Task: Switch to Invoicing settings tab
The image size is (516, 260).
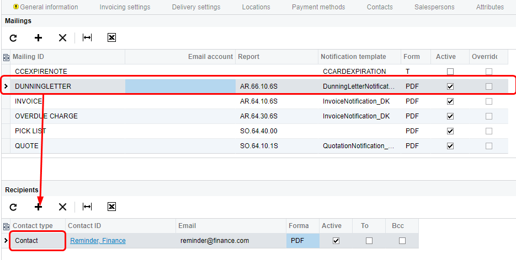Action: click(x=125, y=7)
